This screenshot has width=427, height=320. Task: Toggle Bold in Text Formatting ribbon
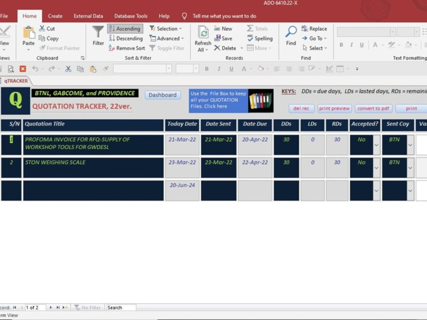click(x=341, y=45)
